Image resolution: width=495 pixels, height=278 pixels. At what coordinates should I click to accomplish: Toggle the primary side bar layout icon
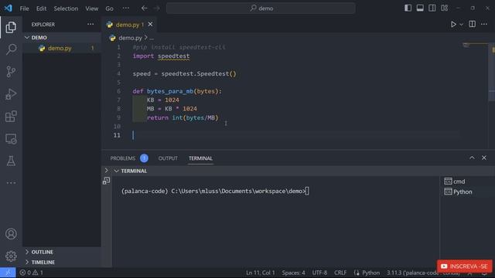point(408,8)
